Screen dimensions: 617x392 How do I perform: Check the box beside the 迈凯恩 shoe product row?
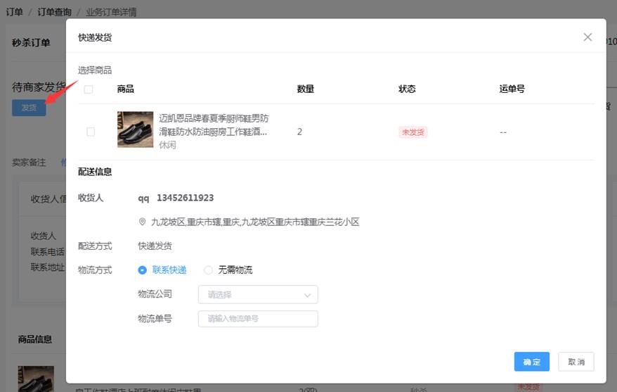click(x=91, y=132)
